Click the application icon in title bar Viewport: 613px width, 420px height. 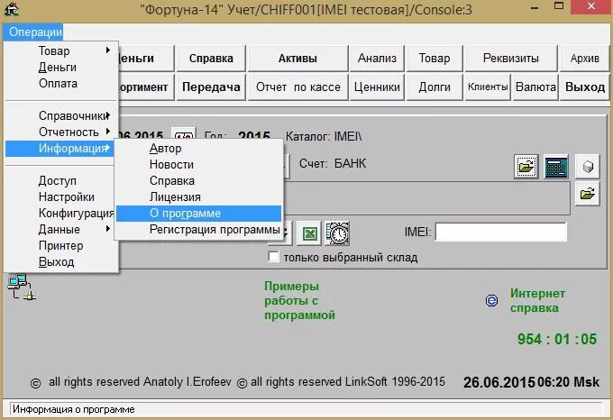pyautogui.click(x=11, y=9)
